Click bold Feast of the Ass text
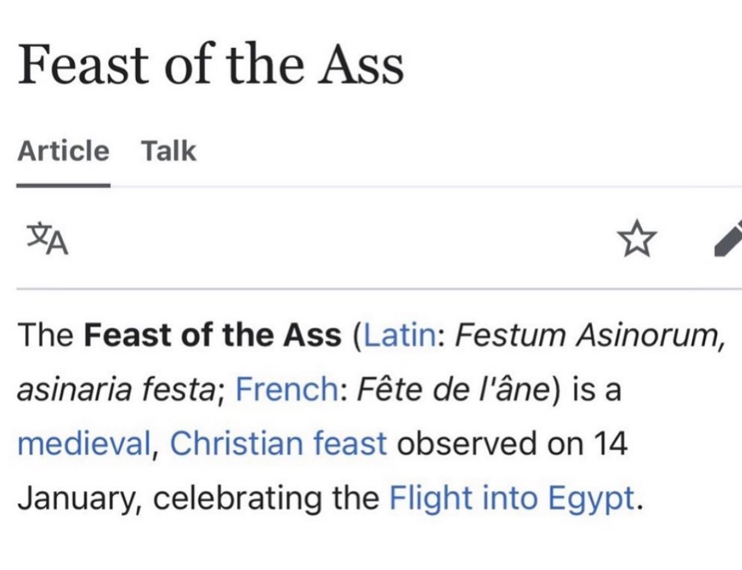Viewport: 742px width, 570px height. coord(213,335)
